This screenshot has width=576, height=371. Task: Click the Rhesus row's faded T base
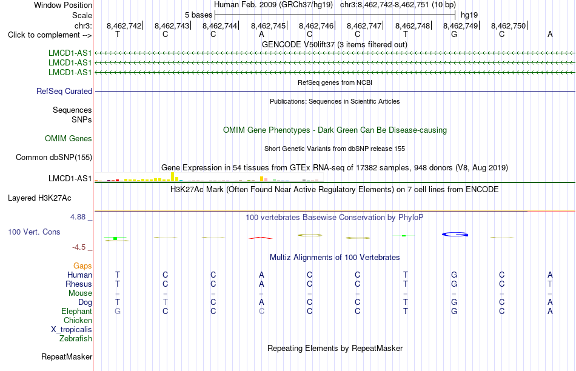click(x=550, y=284)
